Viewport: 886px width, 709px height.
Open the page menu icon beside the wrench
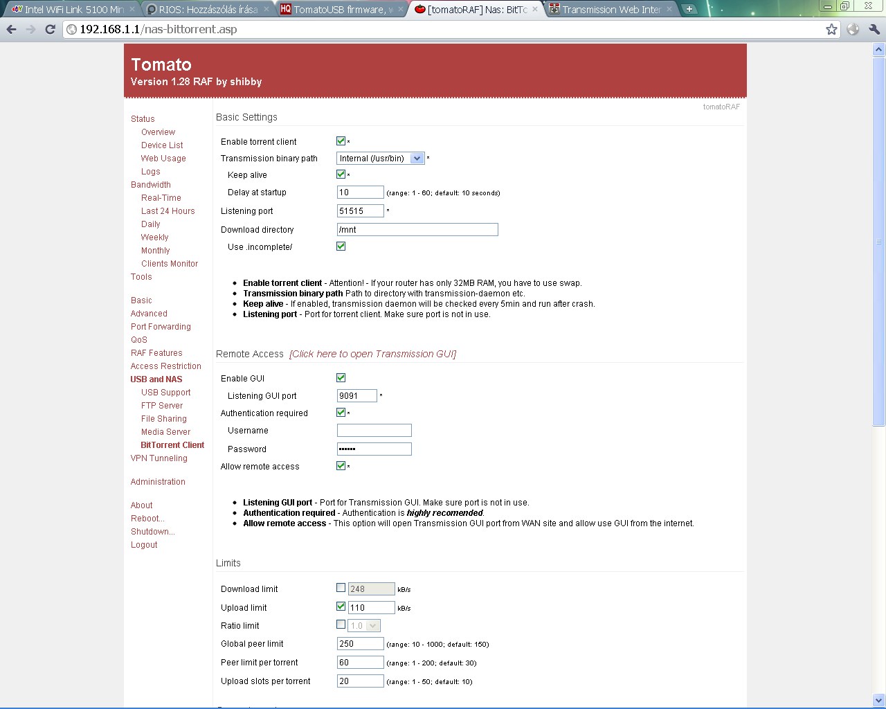853,29
